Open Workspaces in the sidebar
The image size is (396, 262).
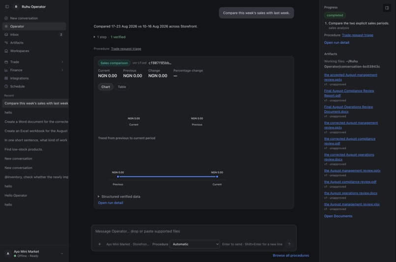34,51
